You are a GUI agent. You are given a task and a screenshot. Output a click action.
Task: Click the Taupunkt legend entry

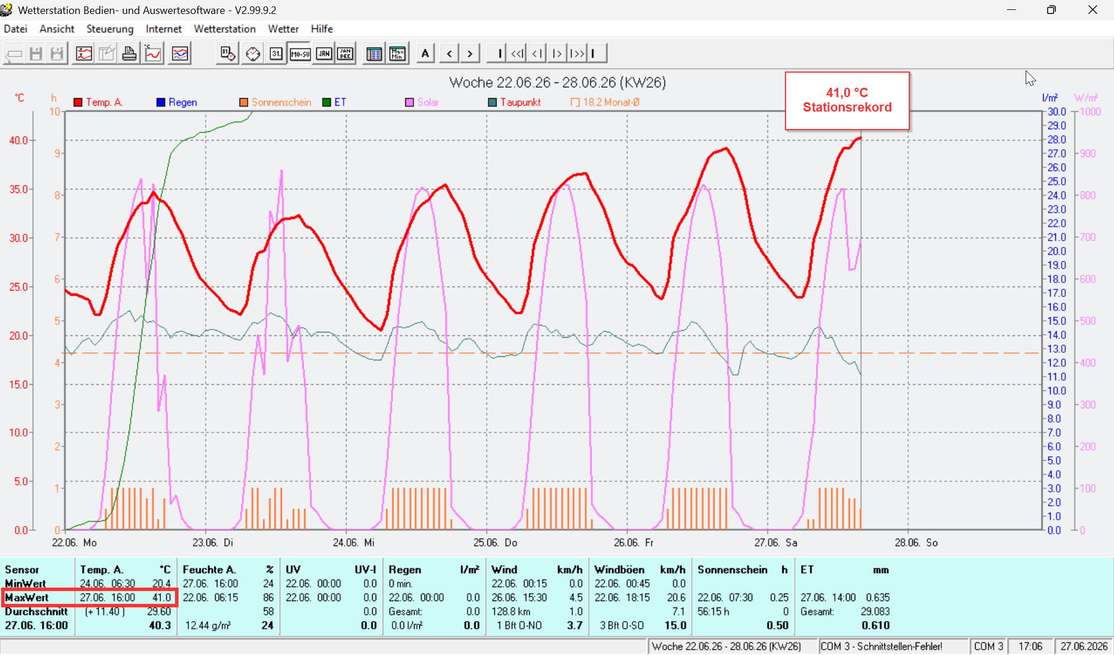(515, 102)
